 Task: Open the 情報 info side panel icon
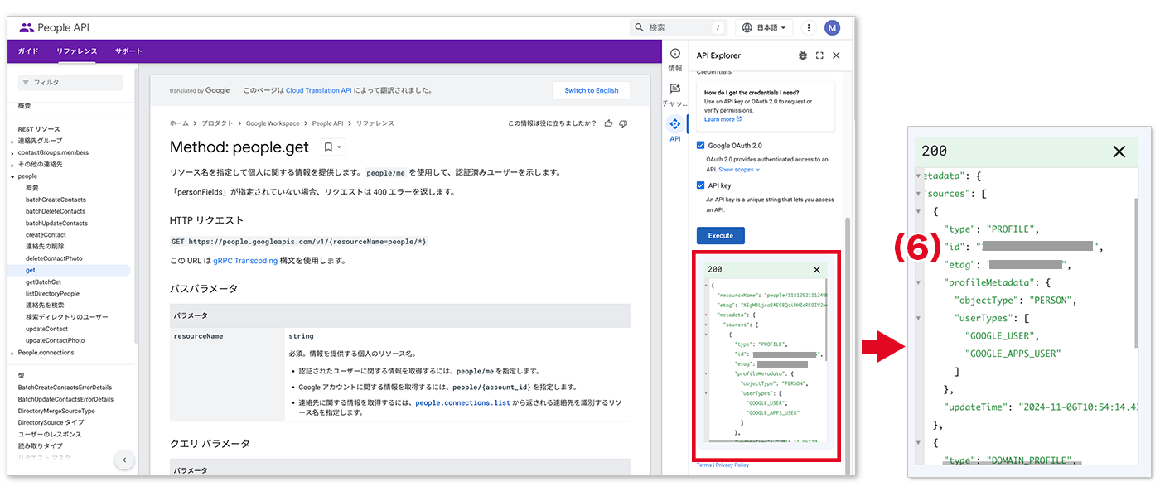point(675,54)
